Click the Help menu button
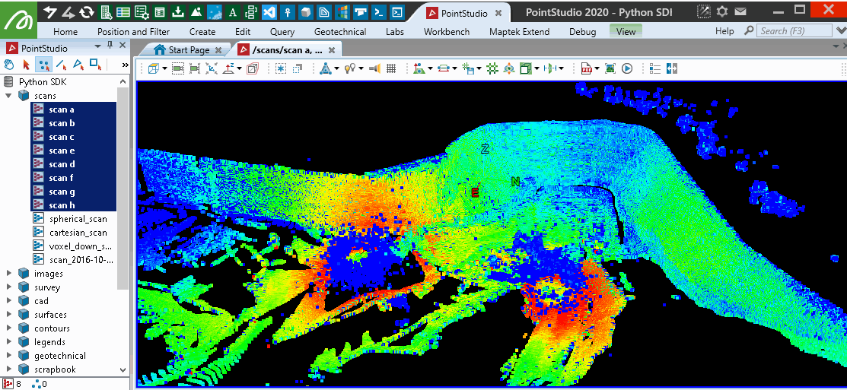Screen dimensions: 847x390 point(724,31)
